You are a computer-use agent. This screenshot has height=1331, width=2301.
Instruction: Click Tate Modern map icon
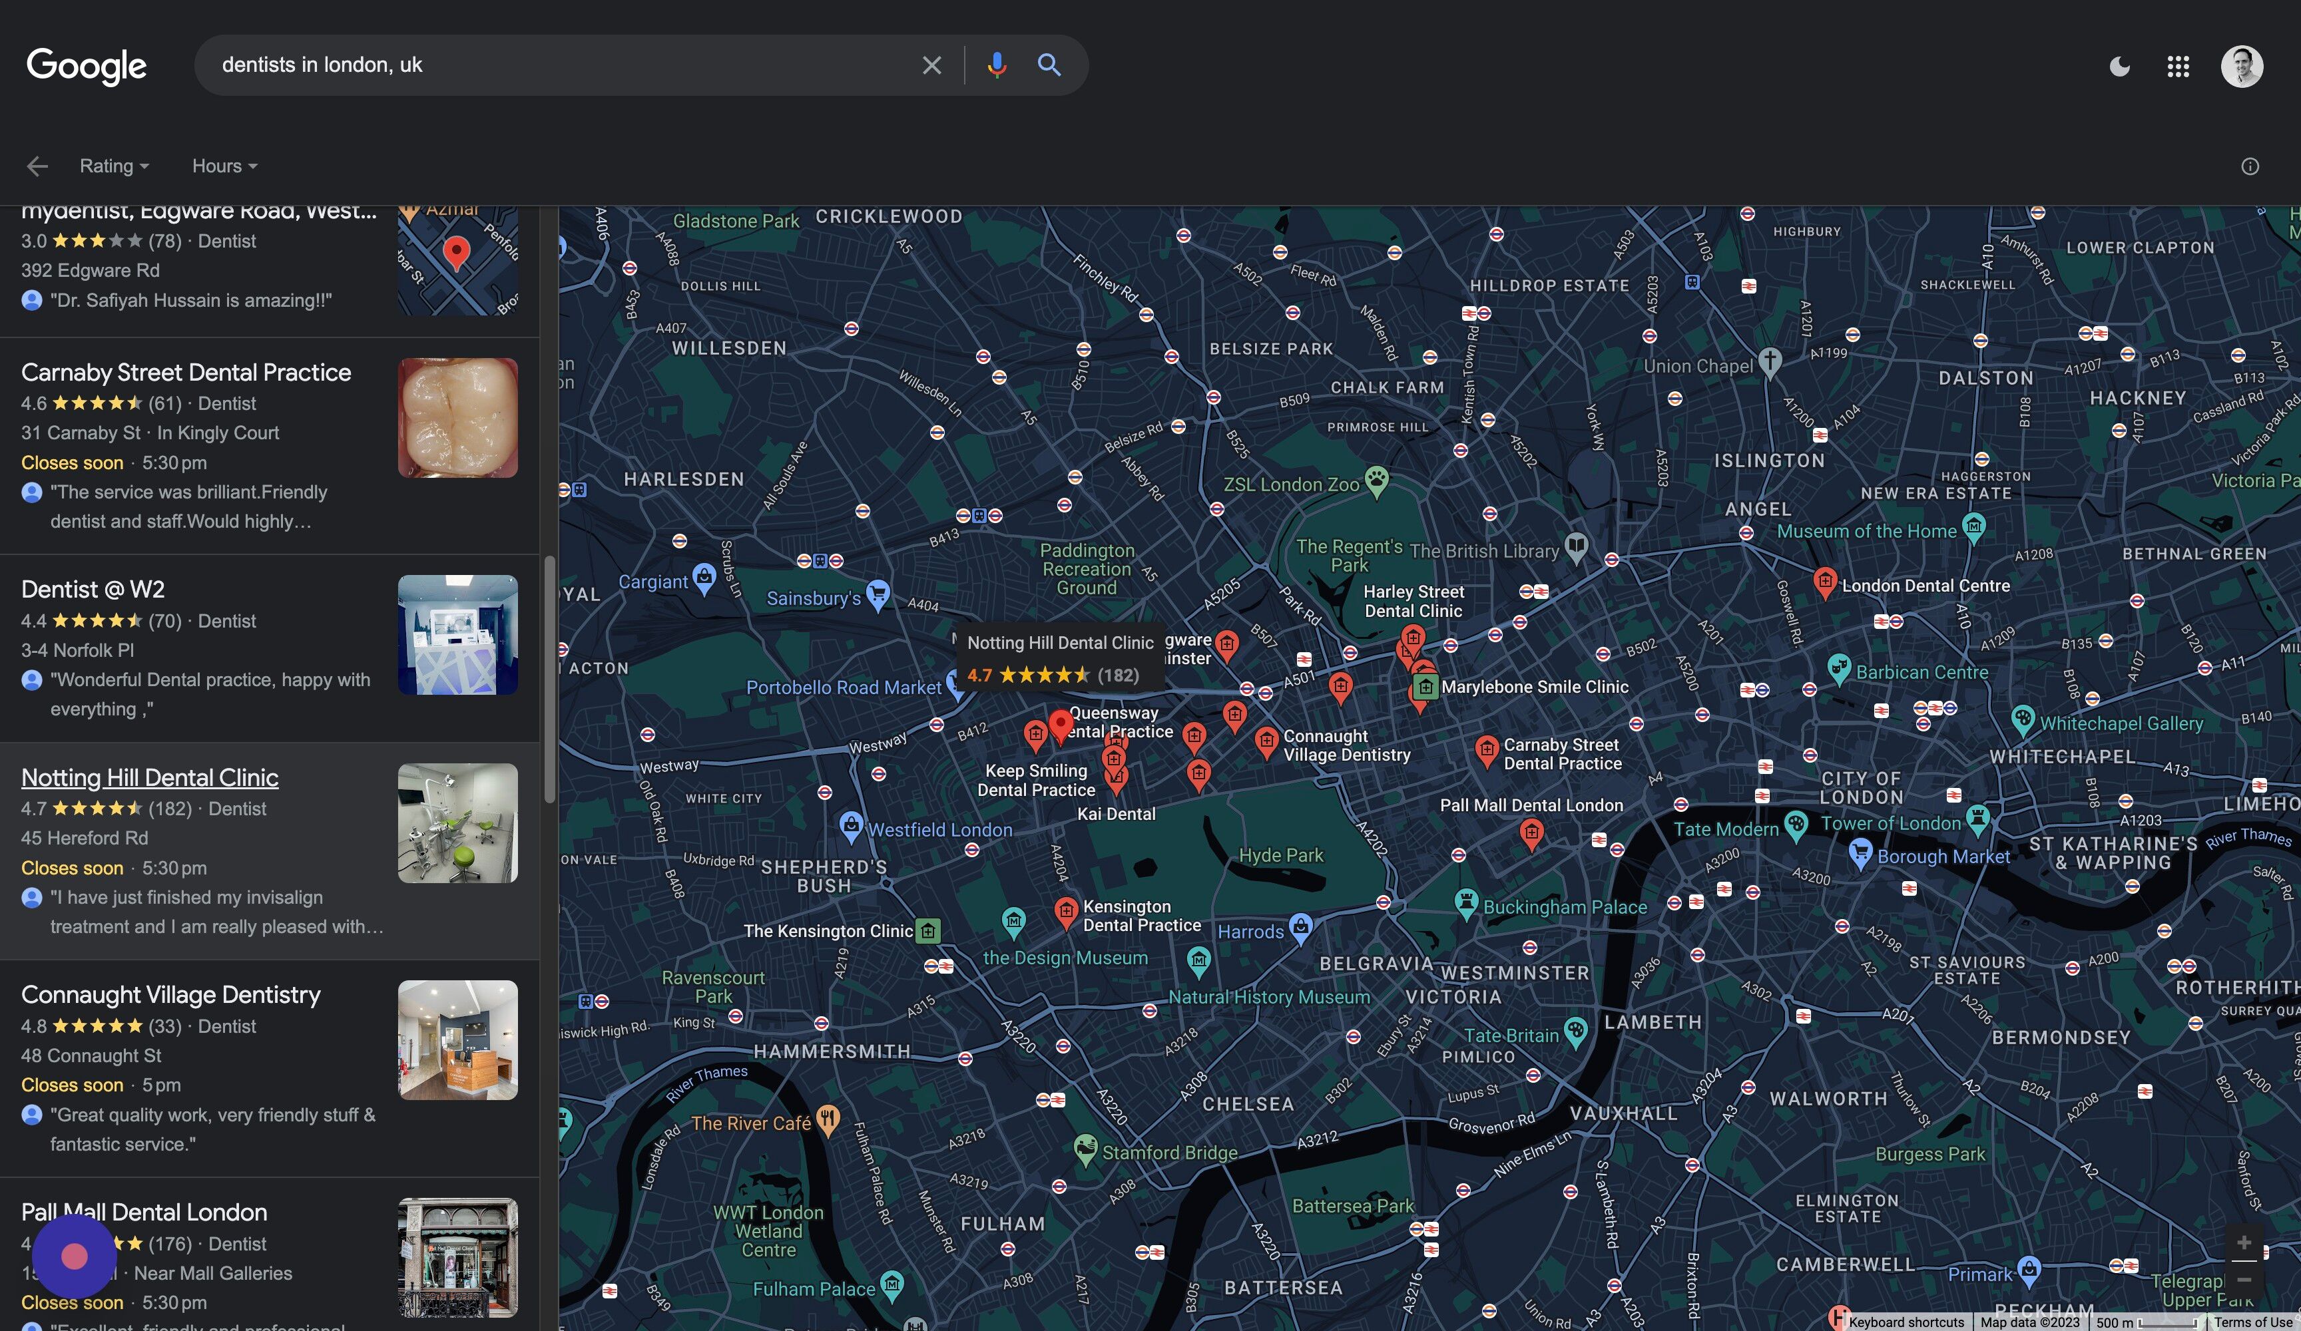[x=1795, y=825]
